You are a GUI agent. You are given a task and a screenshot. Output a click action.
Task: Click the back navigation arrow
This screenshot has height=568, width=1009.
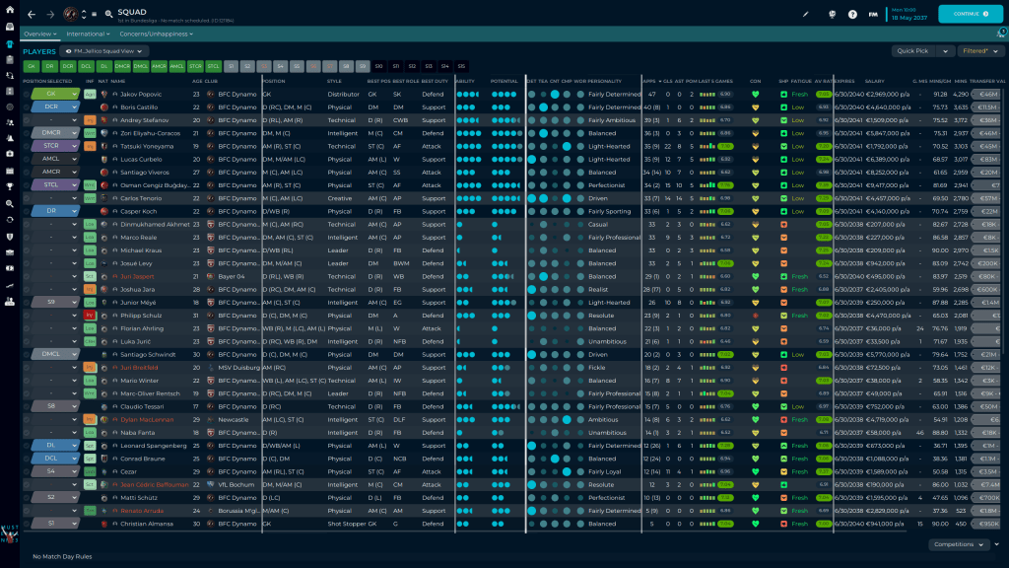coord(32,14)
